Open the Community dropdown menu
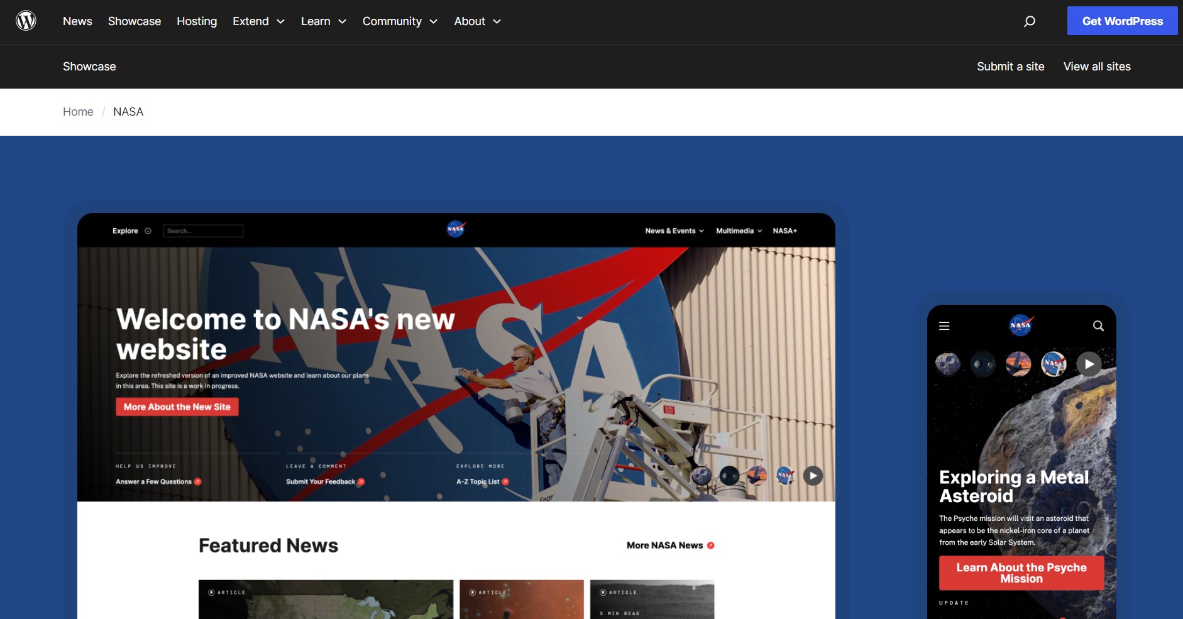The height and width of the screenshot is (619, 1183). coord(399,21)
